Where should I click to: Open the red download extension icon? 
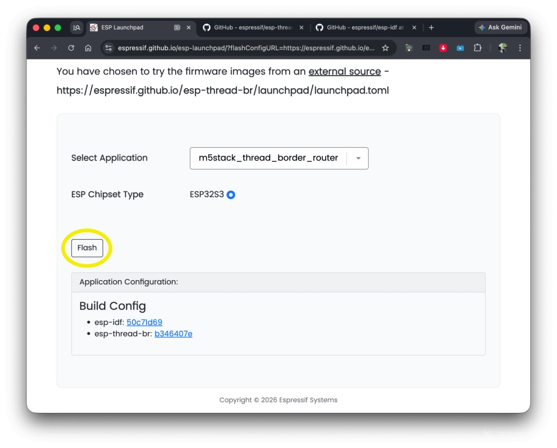443,47
